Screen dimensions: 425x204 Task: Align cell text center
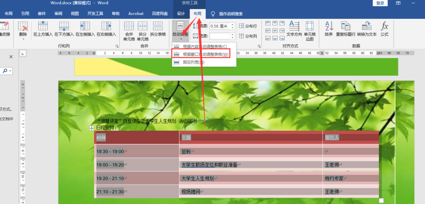coord(275,31)
